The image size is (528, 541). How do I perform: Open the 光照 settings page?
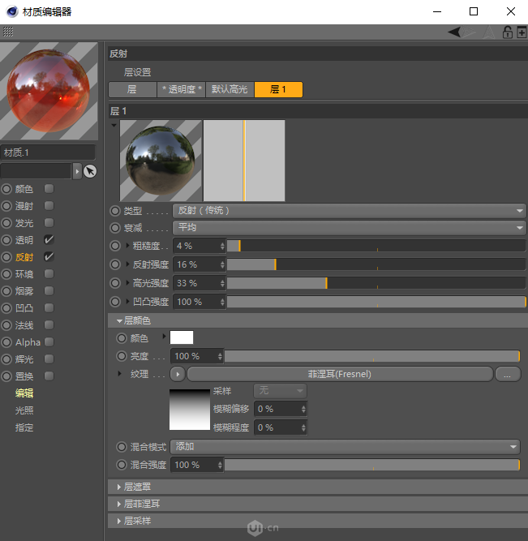pos(24,410)
